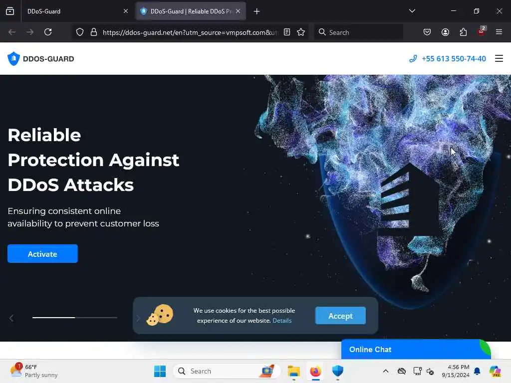Screen dimensions: 511x383
Task: Open the Extensions puzzle icon
Action: [463, 32]
